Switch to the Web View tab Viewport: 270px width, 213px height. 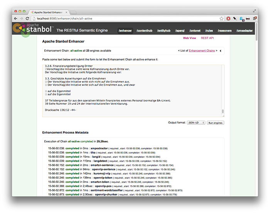189,38
